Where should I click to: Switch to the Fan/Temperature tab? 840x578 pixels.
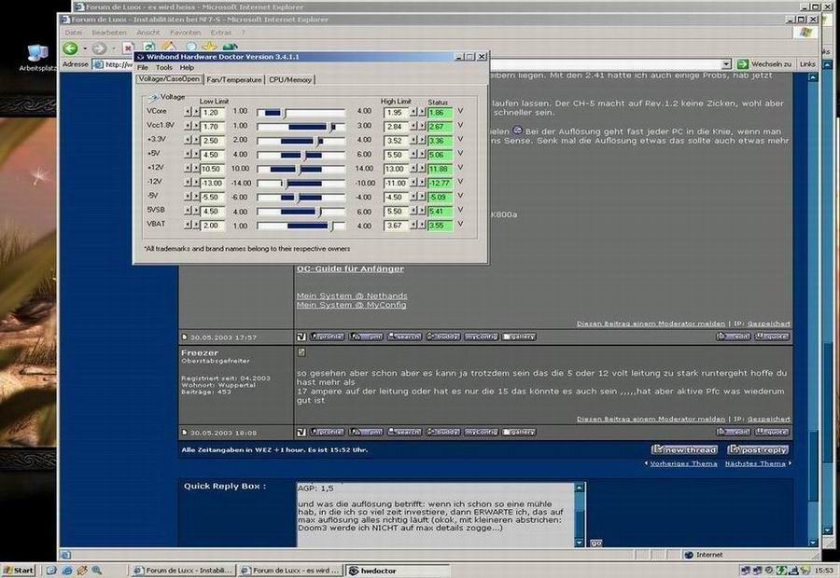pos(234,80)
